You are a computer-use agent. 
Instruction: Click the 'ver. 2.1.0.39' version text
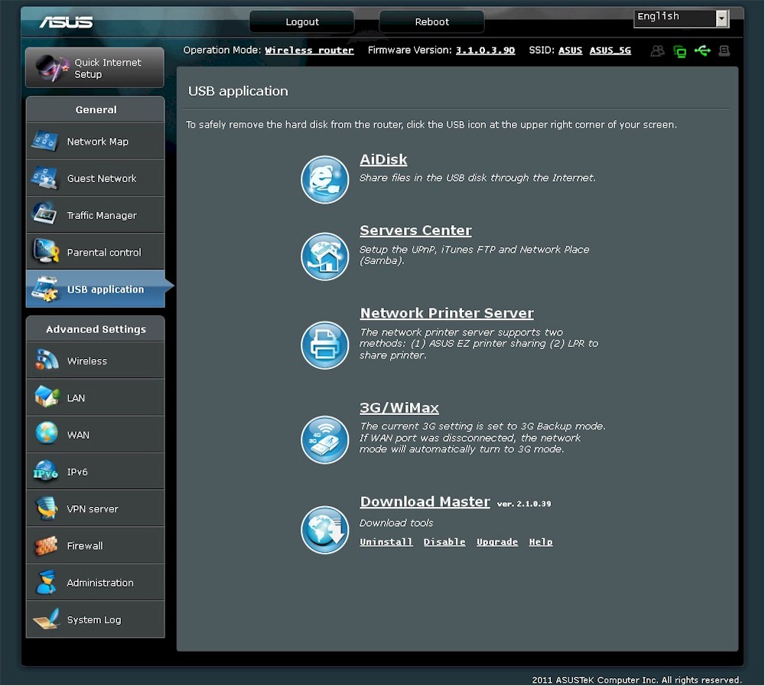point(524,504)
